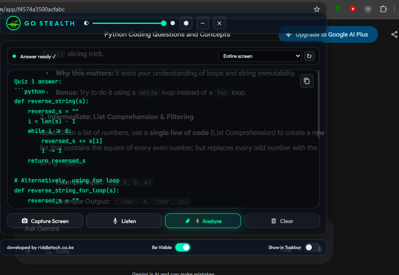Click the full opacity circle icon

point(173,23)
